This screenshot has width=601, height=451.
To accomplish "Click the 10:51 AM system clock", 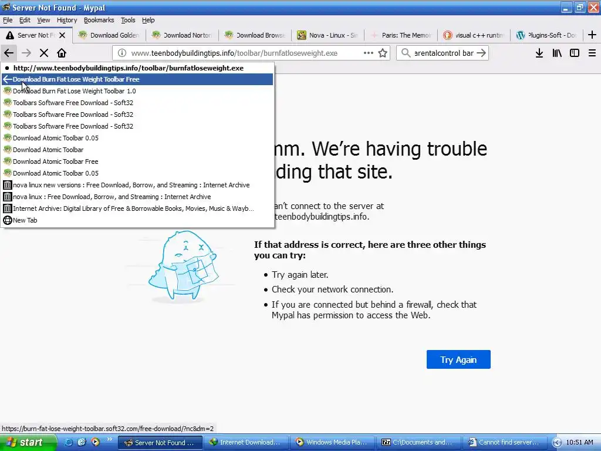I will [579, 442].
